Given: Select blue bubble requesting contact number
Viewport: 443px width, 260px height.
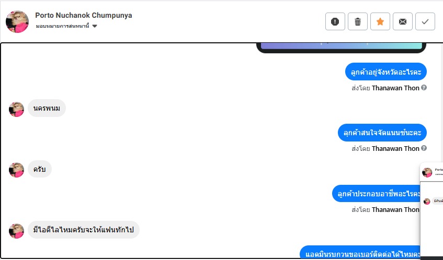Looking at the screenshot, I should pyautogui.click(x=360, y=252).
